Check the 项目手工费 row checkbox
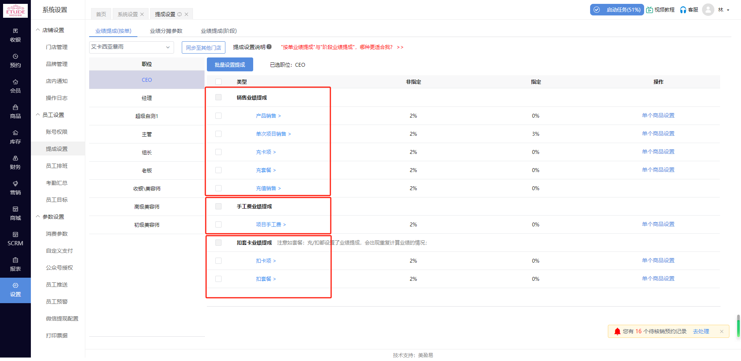This screenshot has width=741, height=361. click(218, 224)
